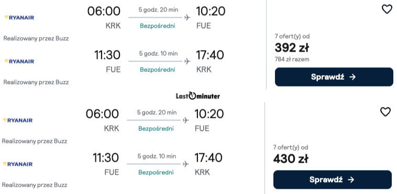
Task: Select the 392 zł price text
Action: click(x=292, y=48)
